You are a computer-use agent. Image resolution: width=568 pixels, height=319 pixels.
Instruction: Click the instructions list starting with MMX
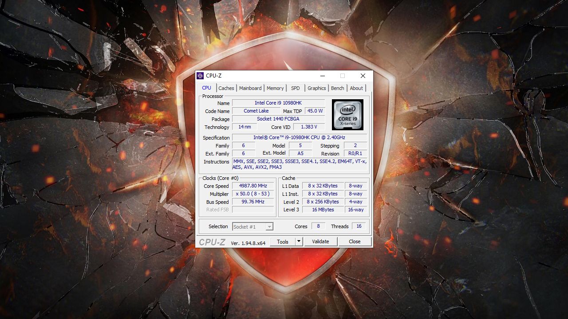pos(299,164)
